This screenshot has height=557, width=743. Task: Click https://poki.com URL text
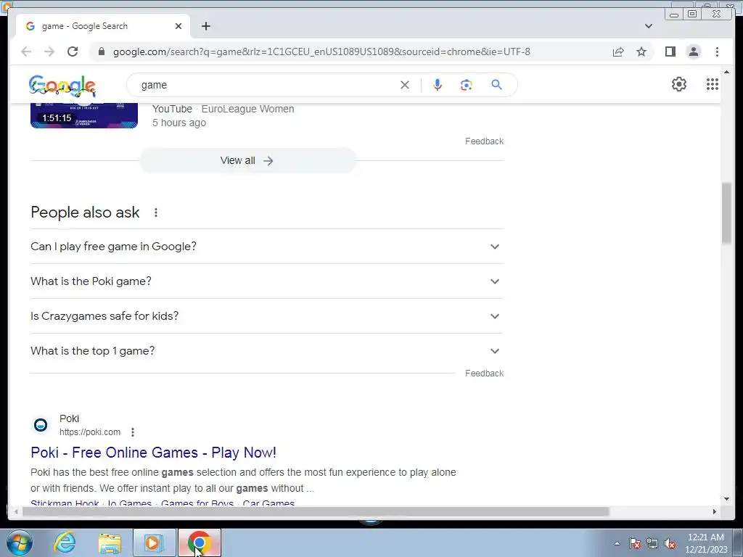[89, 432]
